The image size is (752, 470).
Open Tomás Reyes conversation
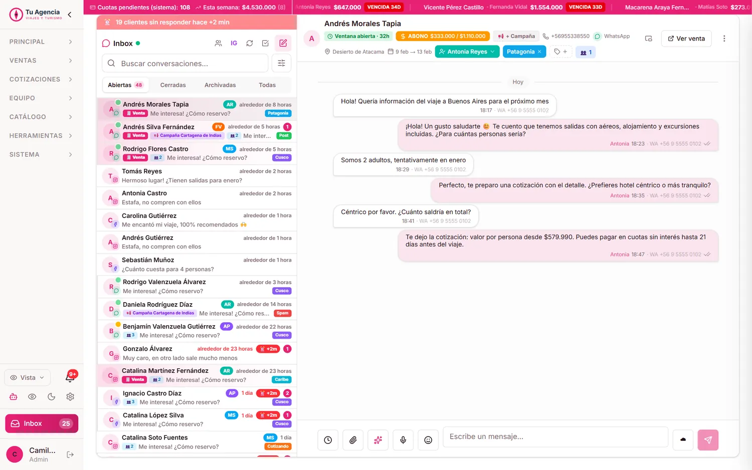(x=197, y=176)
